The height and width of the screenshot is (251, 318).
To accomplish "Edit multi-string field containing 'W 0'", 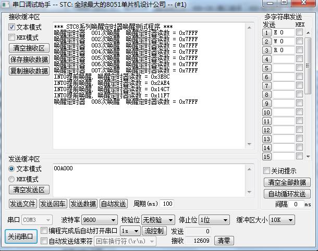I will (x=284, y=41).
